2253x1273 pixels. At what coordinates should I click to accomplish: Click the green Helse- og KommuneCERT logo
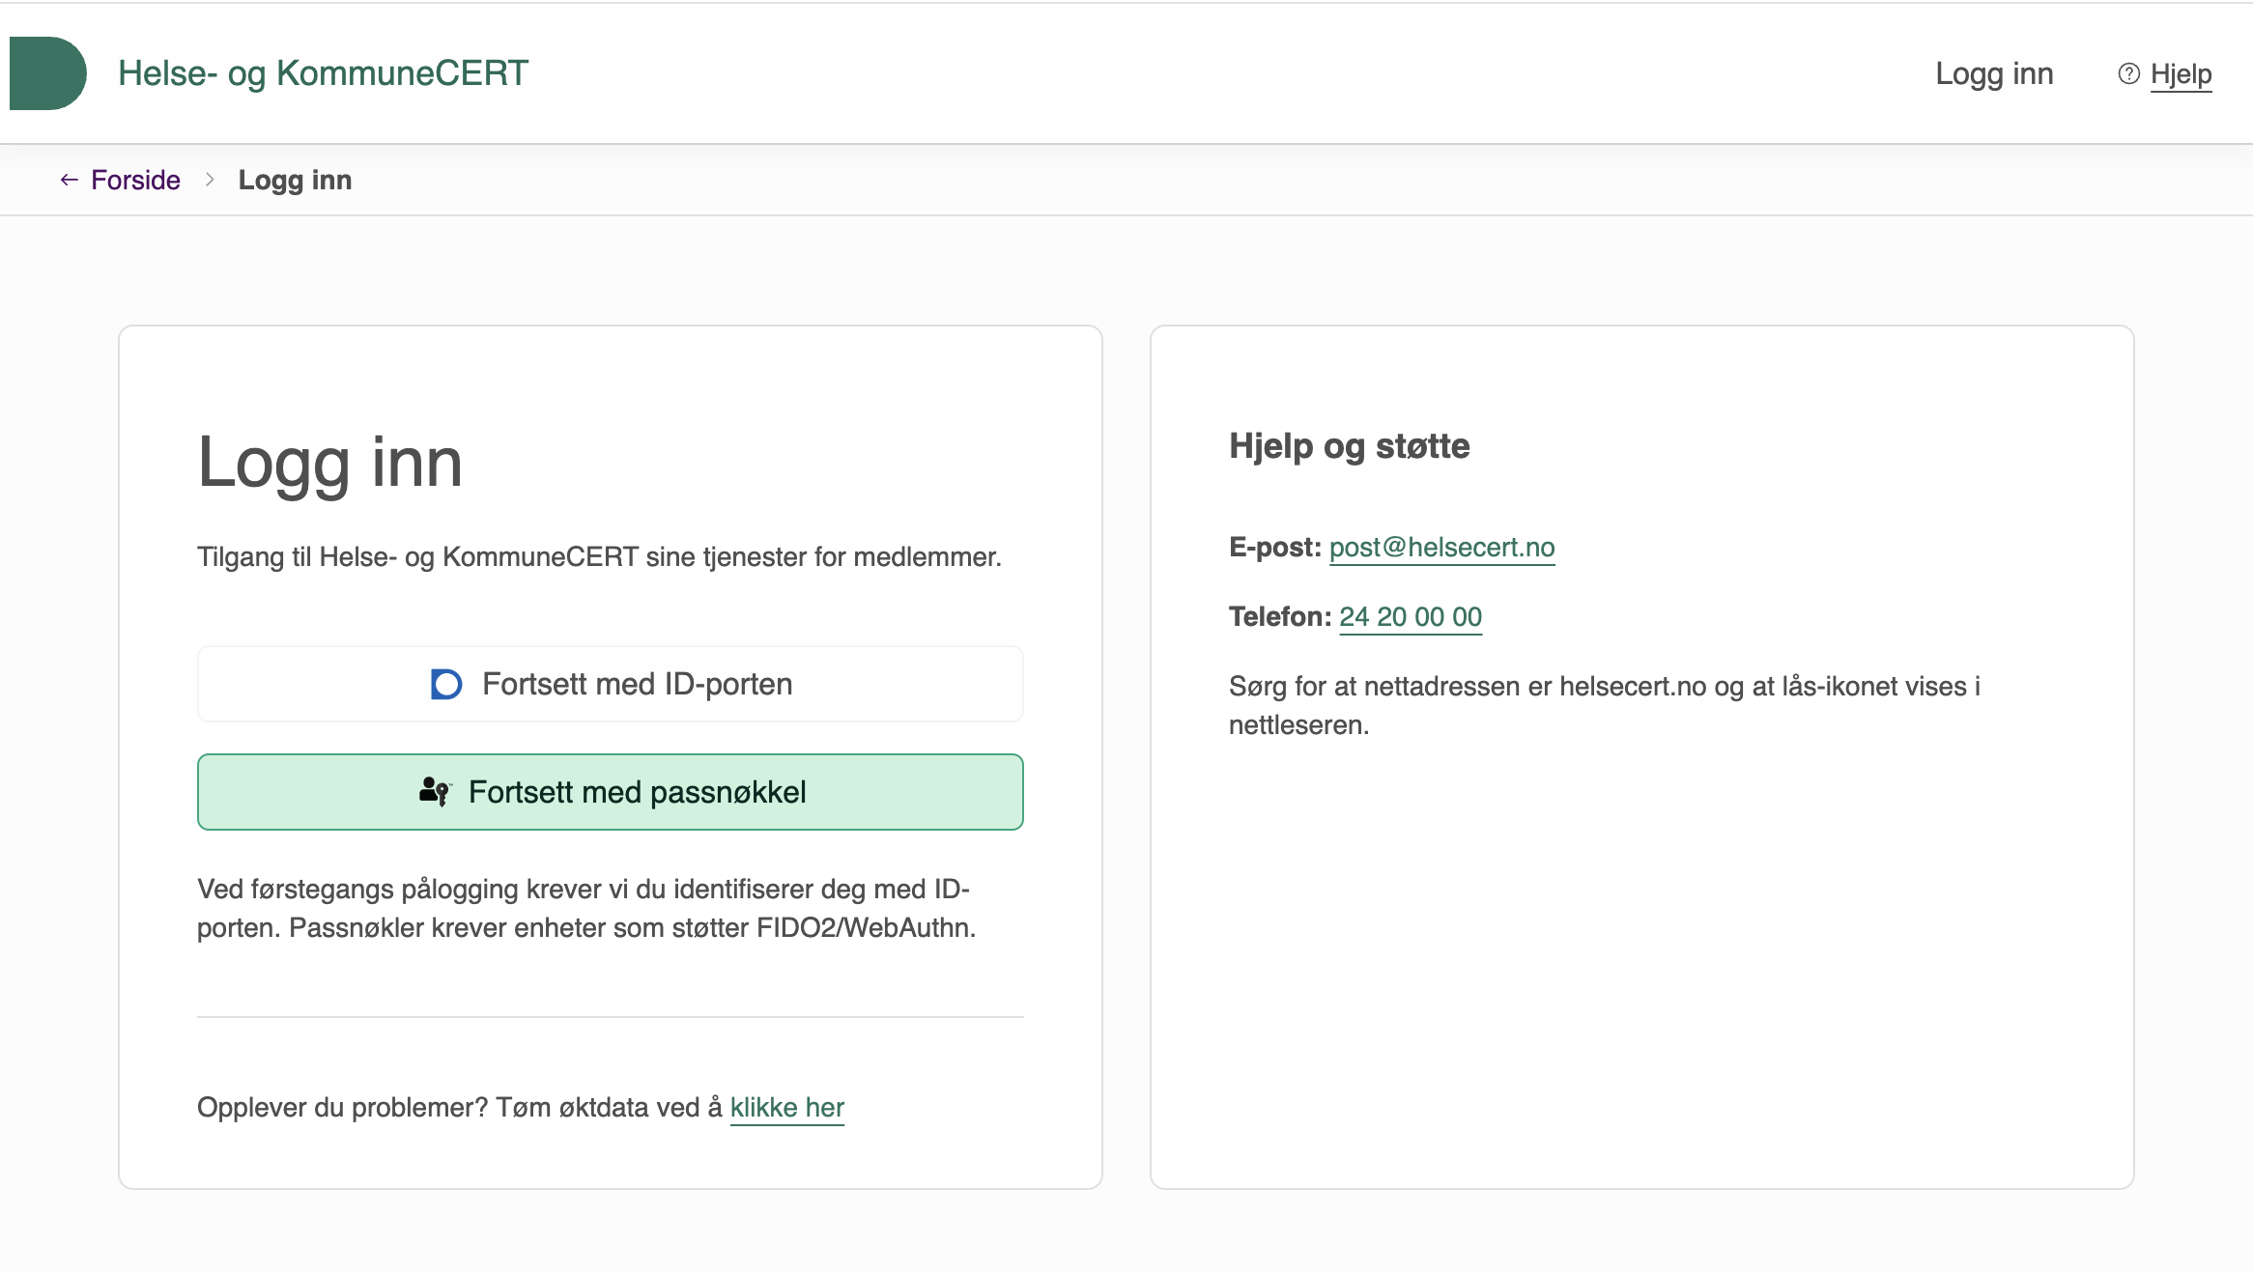47,73
